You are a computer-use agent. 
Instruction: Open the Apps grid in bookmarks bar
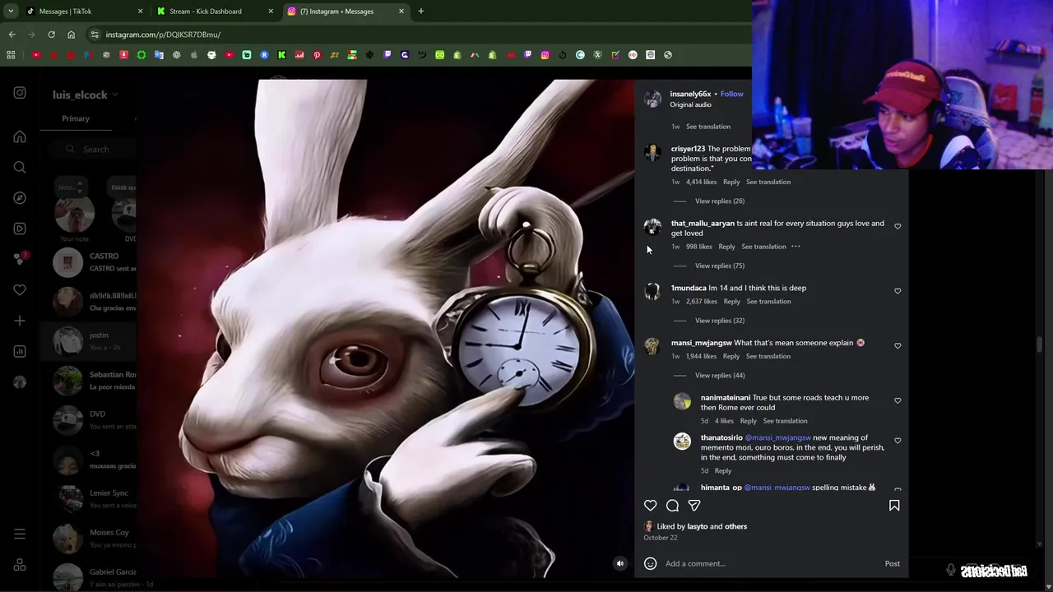pyautogui.click(x=11, y=55)
